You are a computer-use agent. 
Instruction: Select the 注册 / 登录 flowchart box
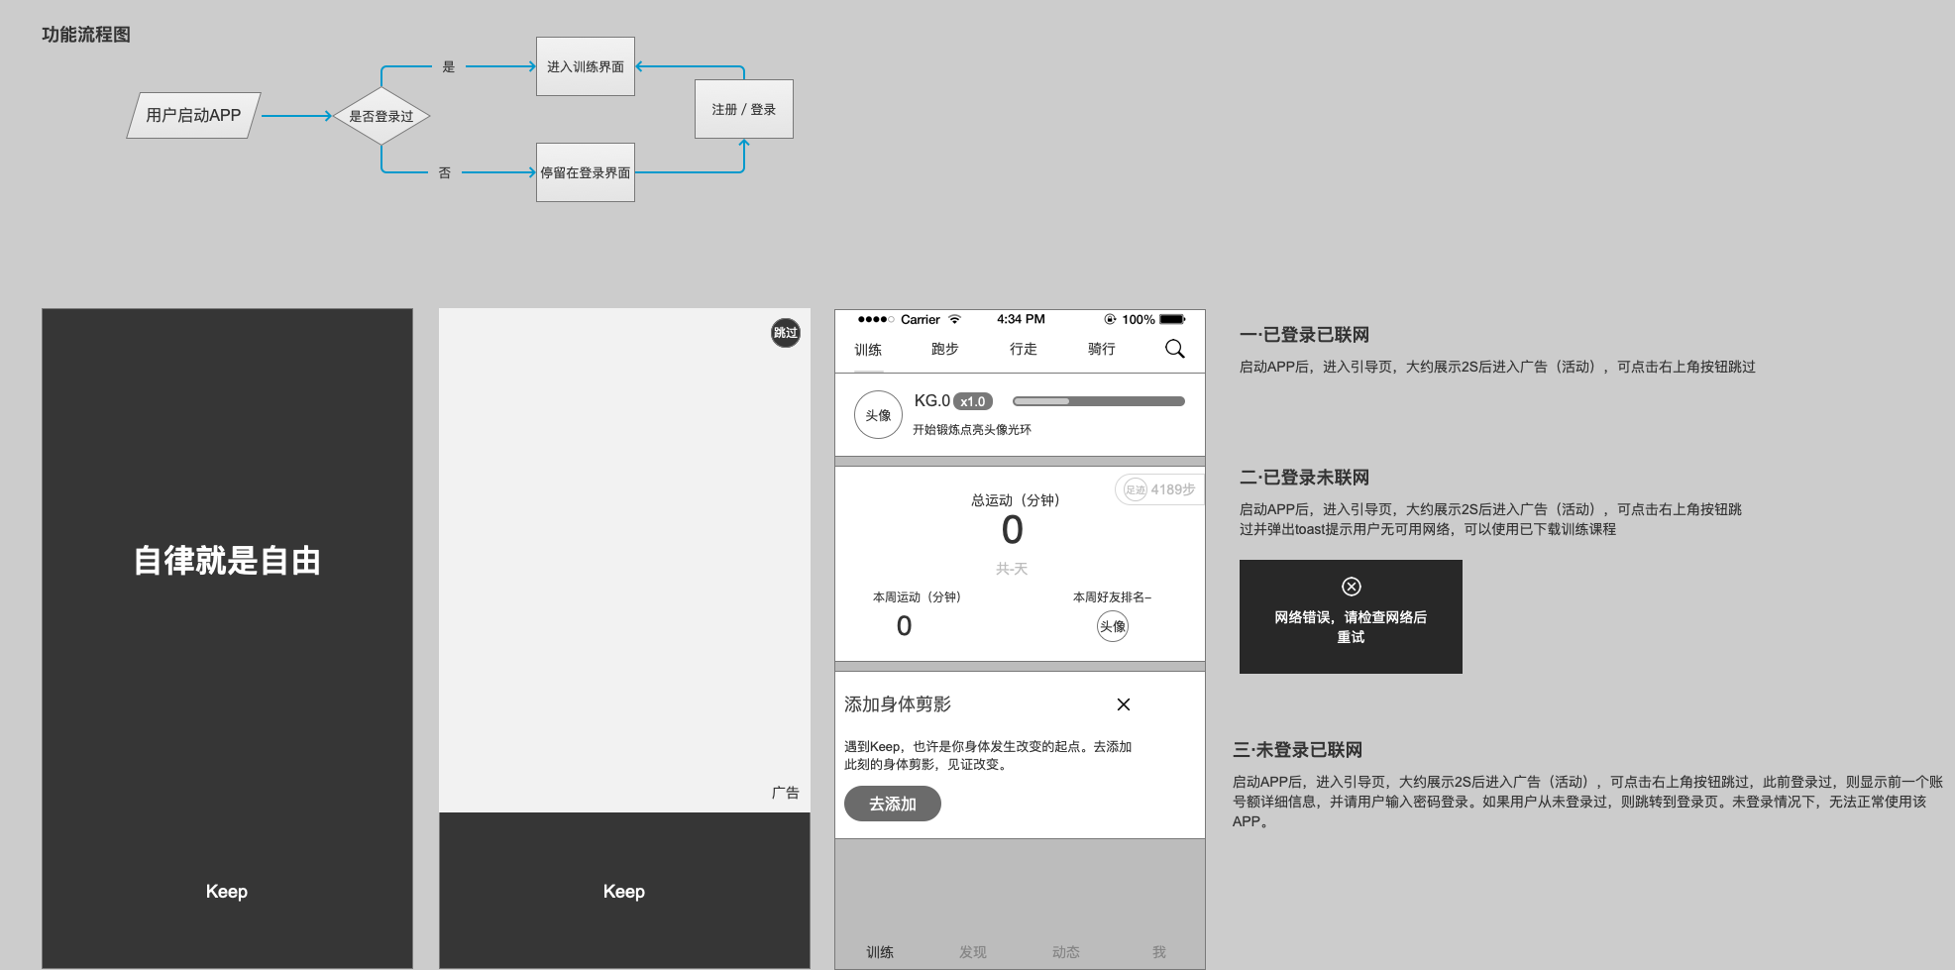(x=743, y=109)
